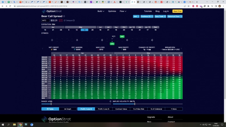Switch to Graph view
The image size is (226, 127).
pyautogui.click(x=67, y=109)
